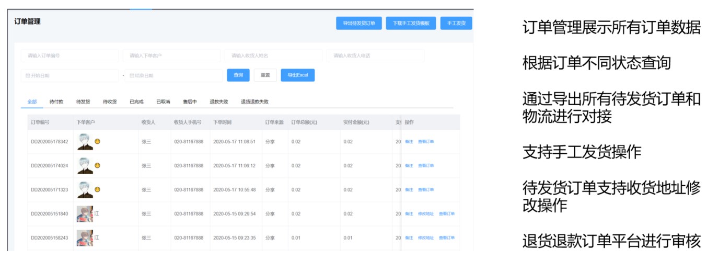Screen dimensions: 707x260
Task: Switch to the 退货退款失败 tab
Action: coord(254,102)
